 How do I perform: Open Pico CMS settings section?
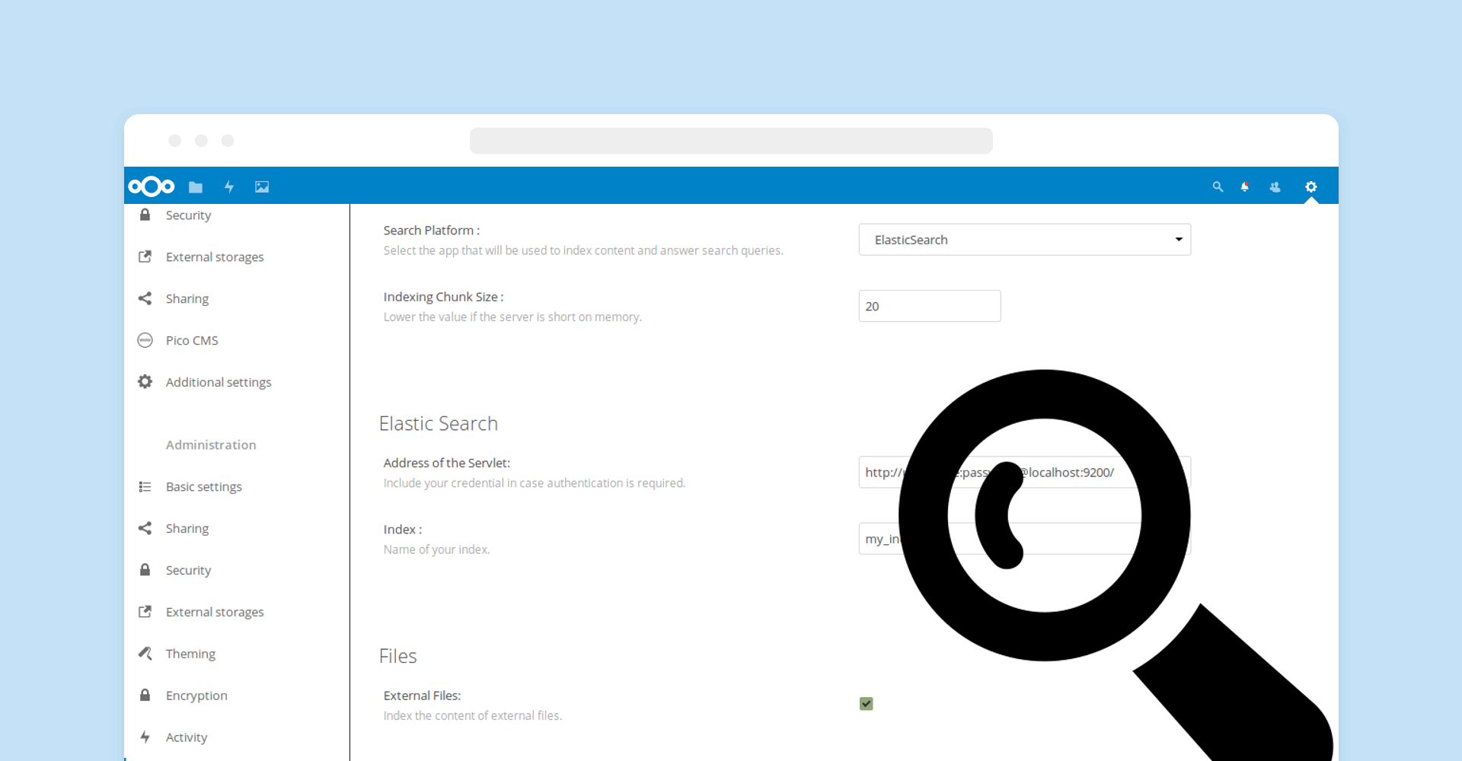tap(192, 340)
